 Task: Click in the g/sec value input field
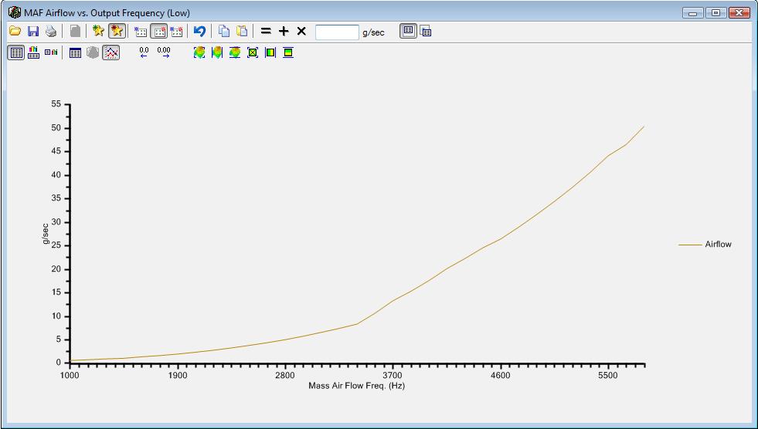tap(337, 32)
